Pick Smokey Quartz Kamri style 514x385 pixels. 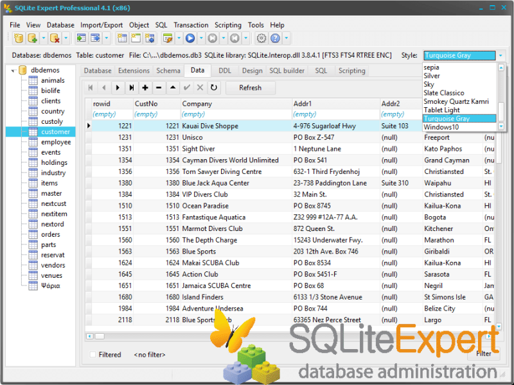pos(459,101)
